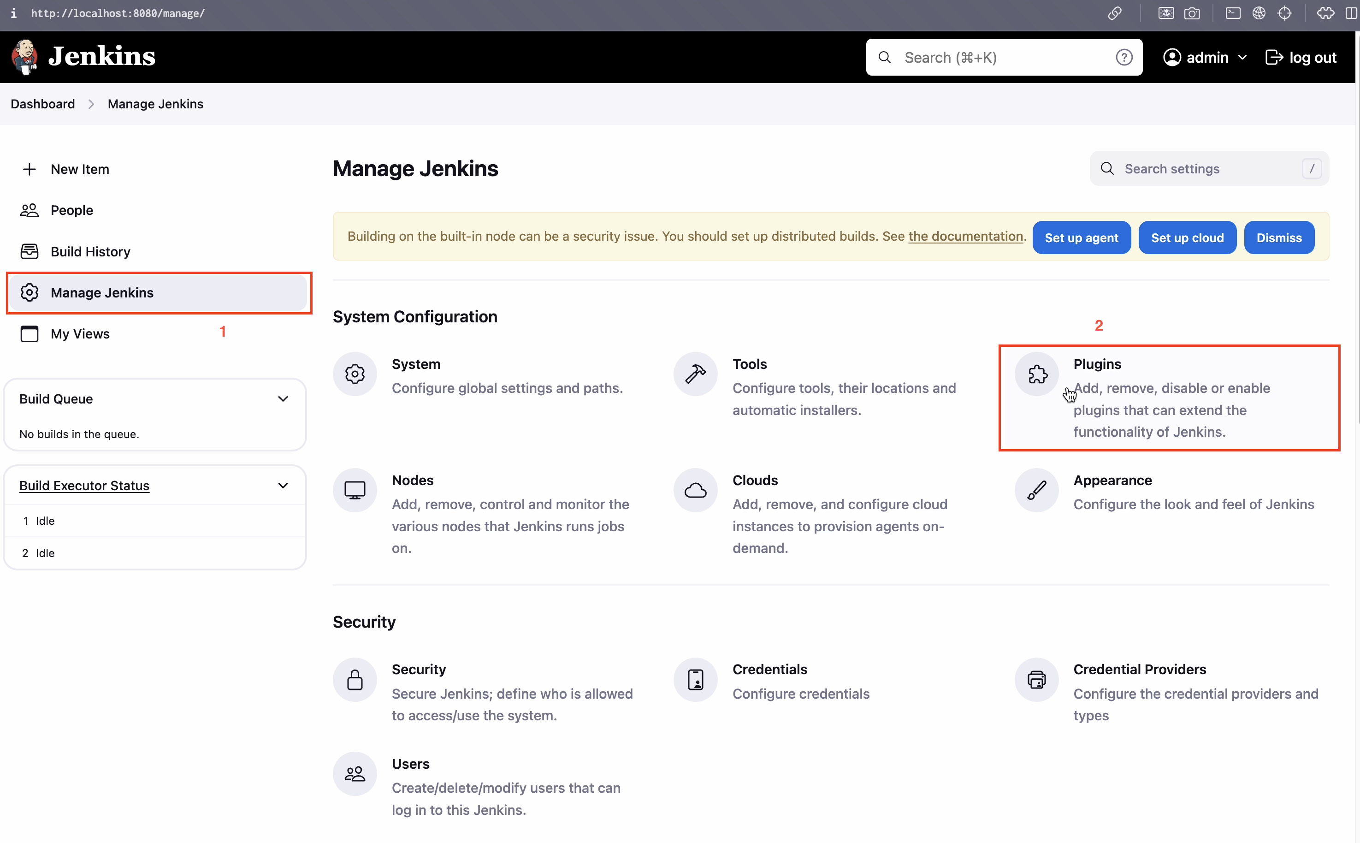The image size is (1360, 843).
Task: Click the Set up agent button
Action: (x=1081, y=237)
